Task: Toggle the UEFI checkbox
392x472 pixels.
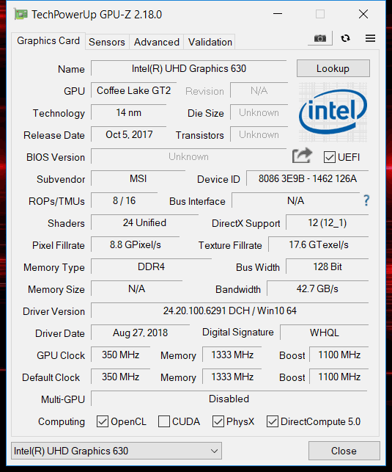Action: pos(330,157)
